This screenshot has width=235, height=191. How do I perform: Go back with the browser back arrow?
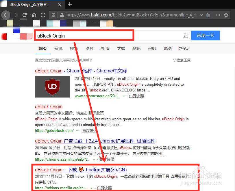6,15
